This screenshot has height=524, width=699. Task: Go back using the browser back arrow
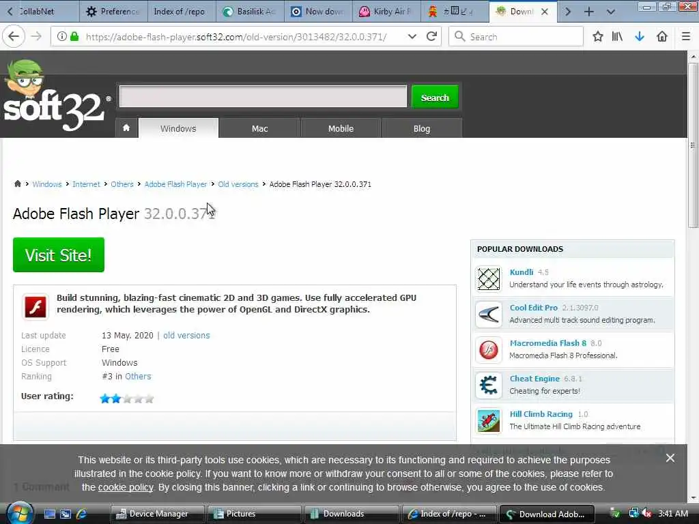14,37
